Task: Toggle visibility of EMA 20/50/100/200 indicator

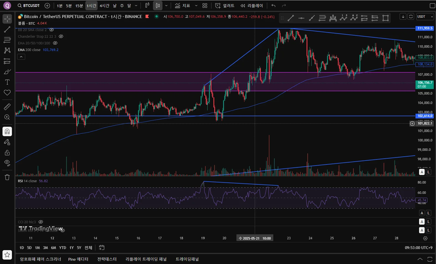Action: pyautogui.click(x=55, y=43)
